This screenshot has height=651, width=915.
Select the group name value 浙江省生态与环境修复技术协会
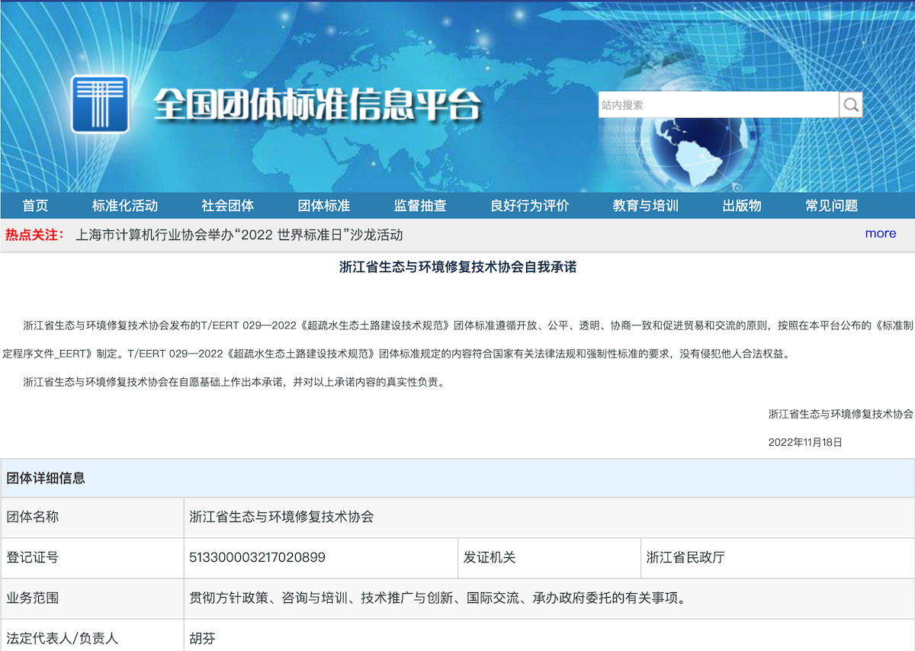(x=281, y=517)
